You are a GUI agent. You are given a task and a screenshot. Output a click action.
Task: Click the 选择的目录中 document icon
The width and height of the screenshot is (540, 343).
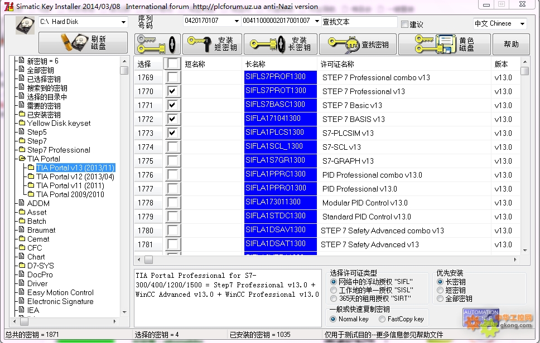pos(22,96)
